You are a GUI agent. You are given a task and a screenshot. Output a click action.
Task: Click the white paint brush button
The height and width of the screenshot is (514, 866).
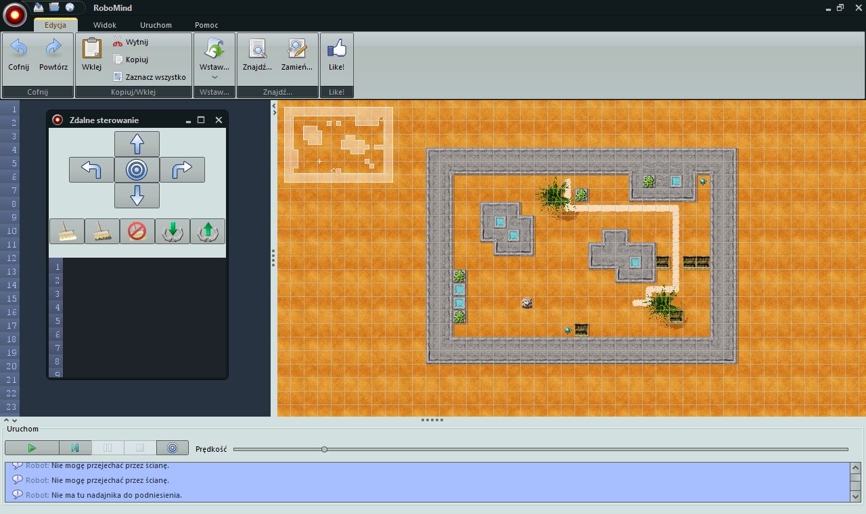[67, 231]
